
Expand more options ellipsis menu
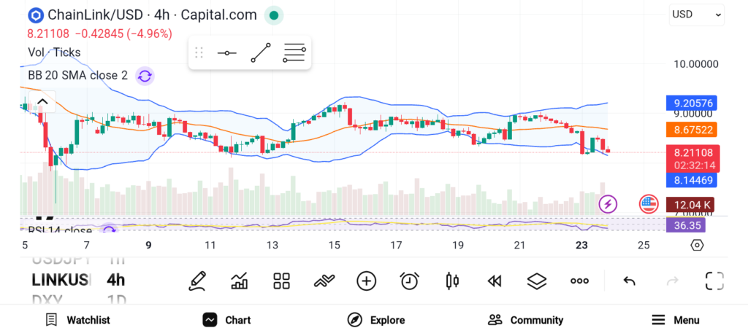point(579,281)
